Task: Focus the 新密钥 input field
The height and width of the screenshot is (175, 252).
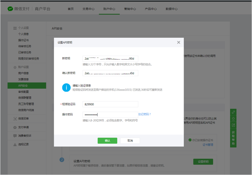Action: click(x=110, y=59)
